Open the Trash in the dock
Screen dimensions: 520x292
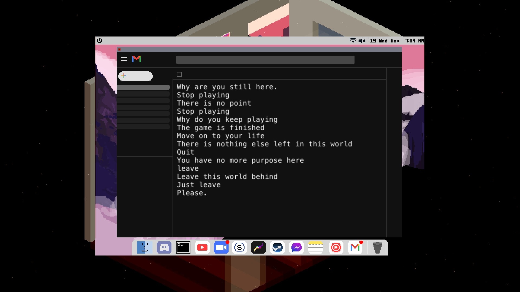pyautogui.click(x=377, y=247)
